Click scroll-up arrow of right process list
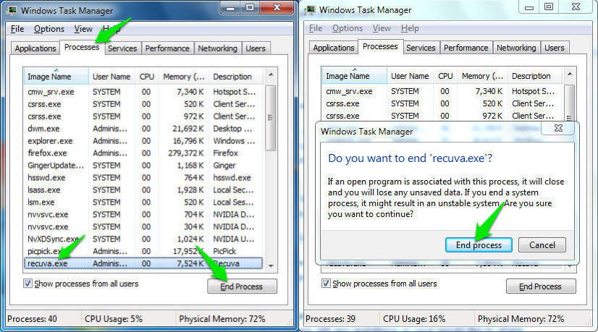Screen dimensions: 598x332 (x=569, y=74)
